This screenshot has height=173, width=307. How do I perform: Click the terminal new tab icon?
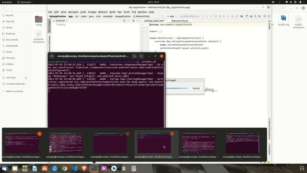(52, 56)
